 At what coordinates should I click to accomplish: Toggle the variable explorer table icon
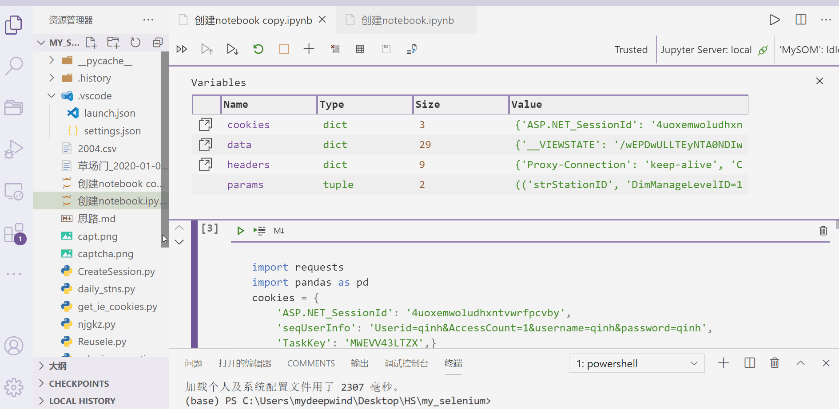(x=360, y=49)
